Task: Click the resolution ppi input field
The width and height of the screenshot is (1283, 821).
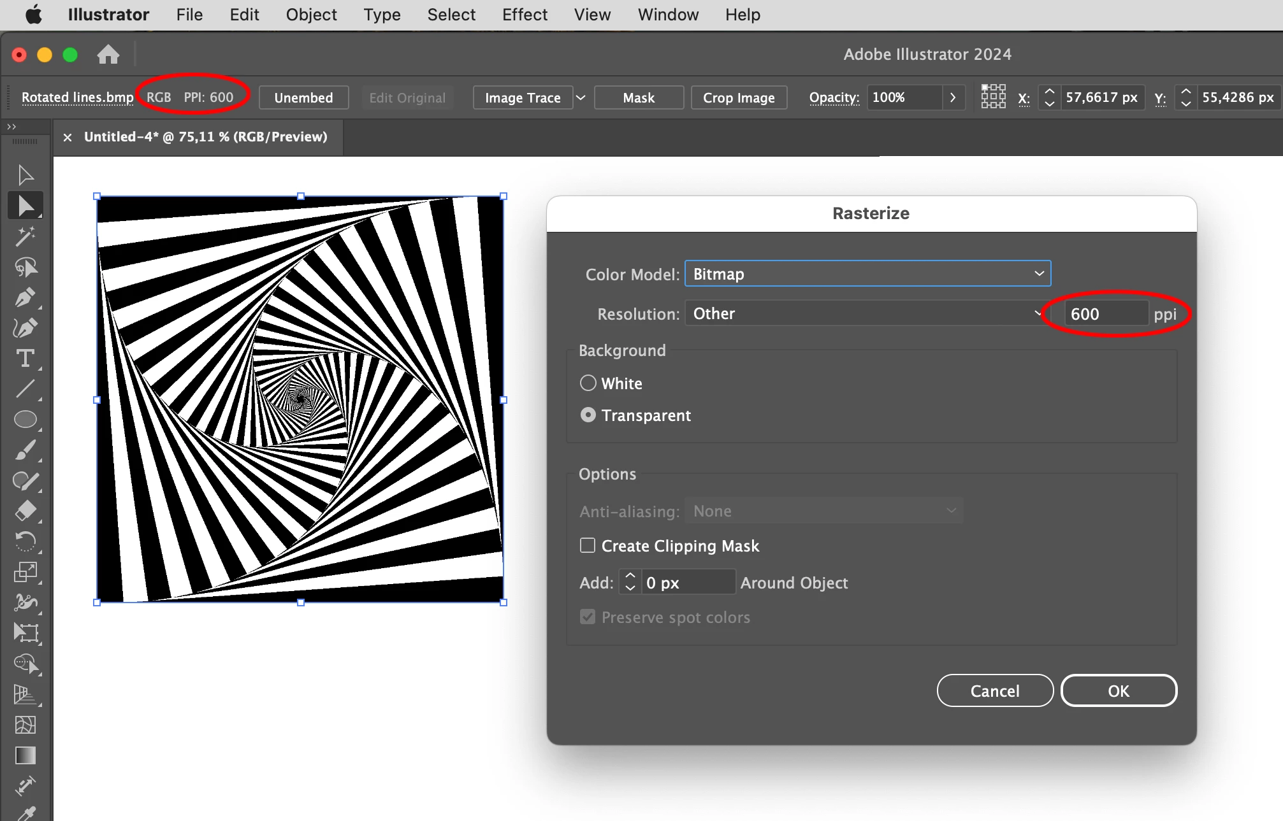Action: tap(1105, 313)
